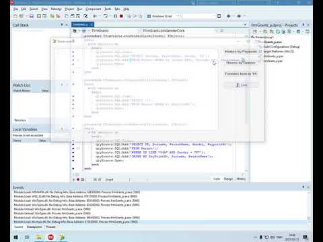
Task: Open the Windows Start menu
Action: click(15, 237)
